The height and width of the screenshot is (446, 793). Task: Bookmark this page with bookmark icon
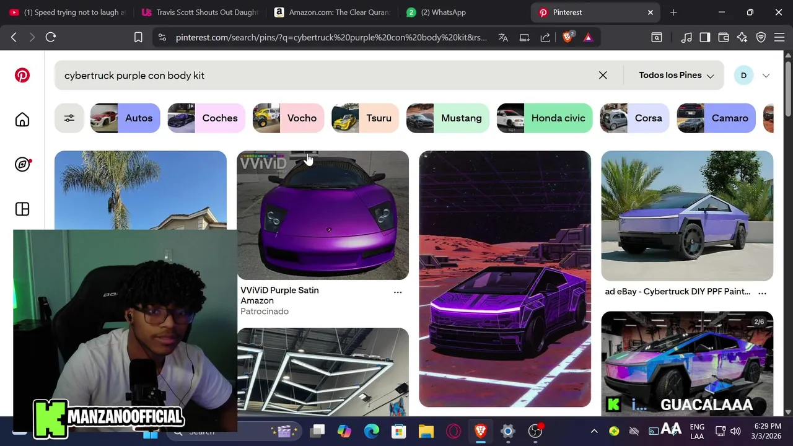138,38
